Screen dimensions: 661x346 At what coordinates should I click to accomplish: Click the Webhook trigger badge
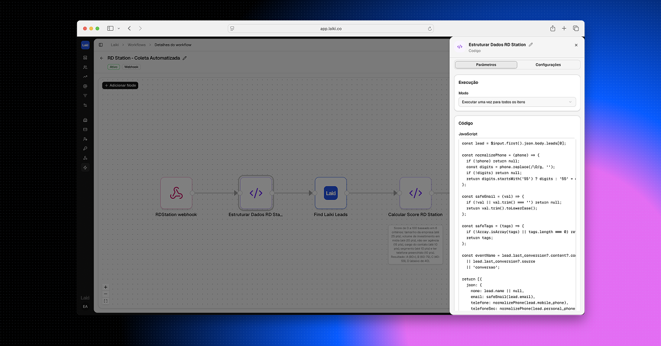(131, 67)
